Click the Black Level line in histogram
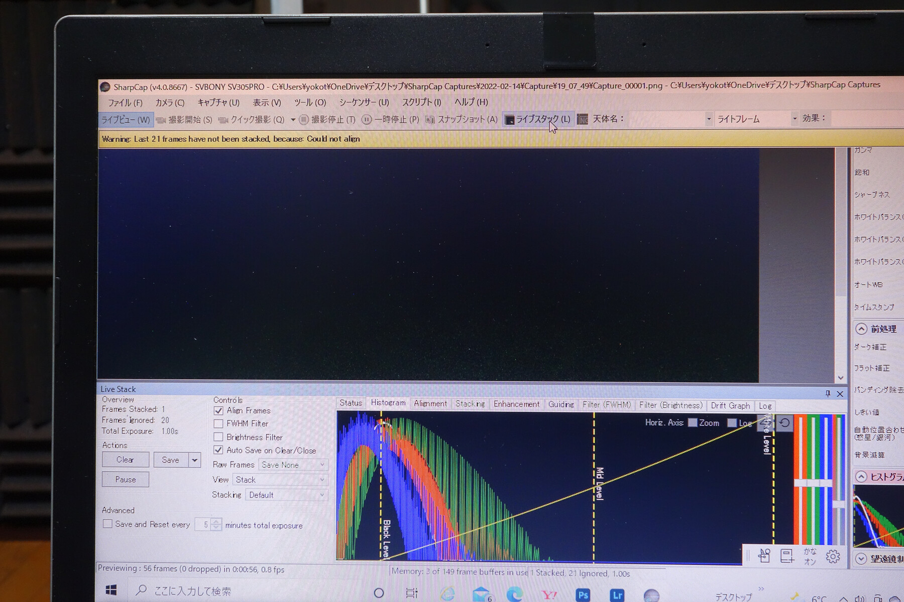904x602 pixels. click(381, 485)
